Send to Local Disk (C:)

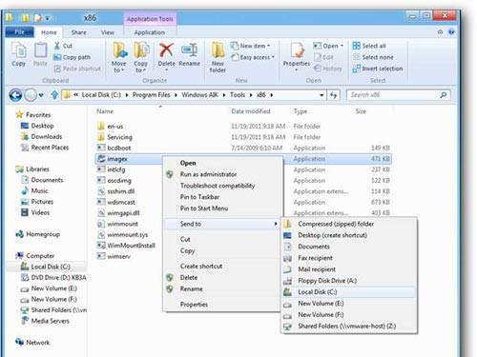(x=349, y=292)
